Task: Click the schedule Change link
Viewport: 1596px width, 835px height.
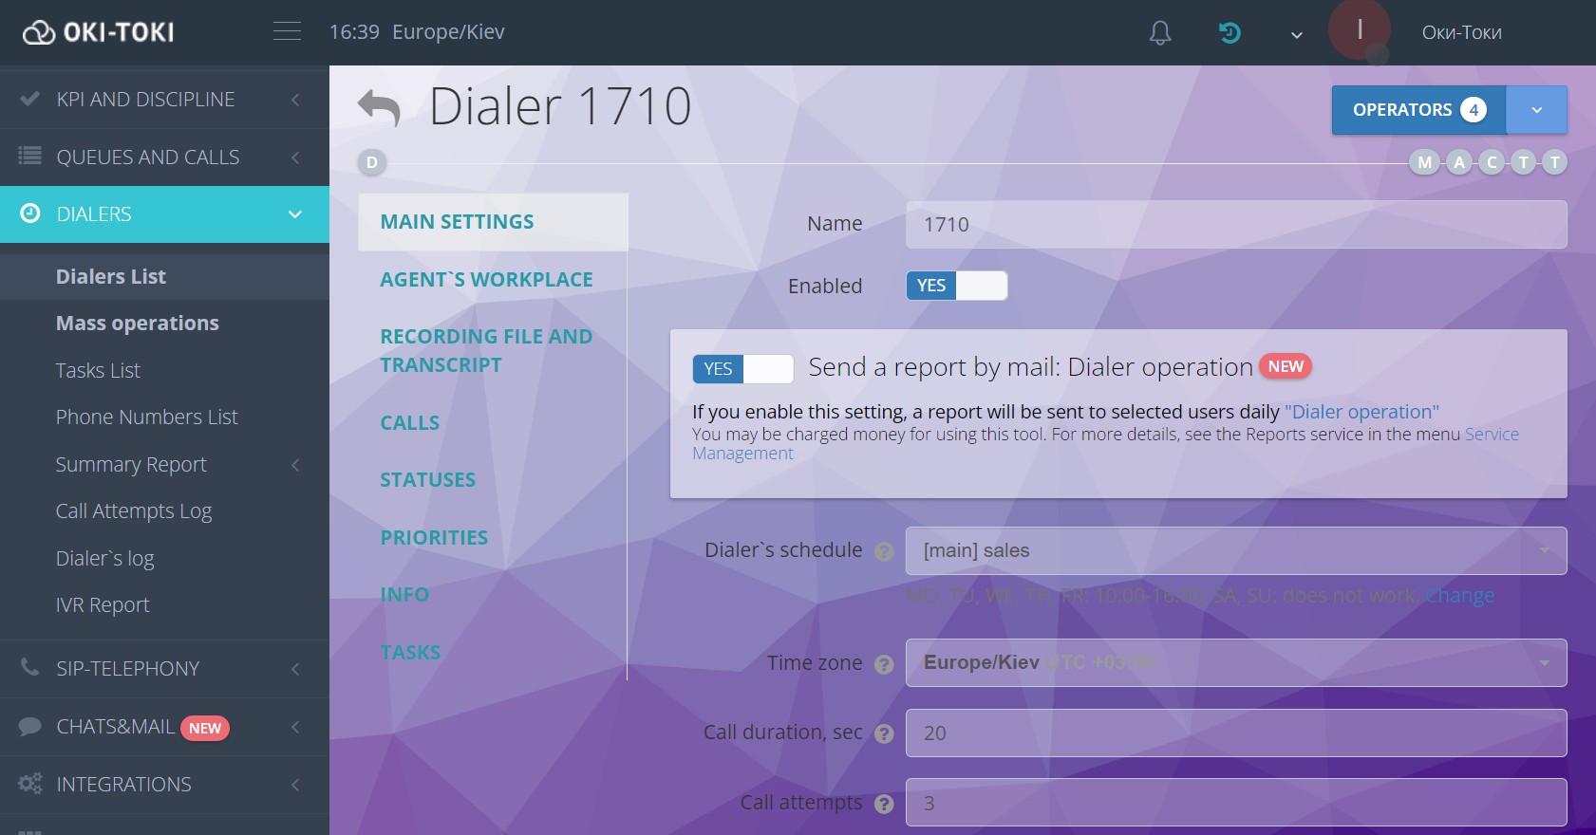Action: tap(1459, 596)
